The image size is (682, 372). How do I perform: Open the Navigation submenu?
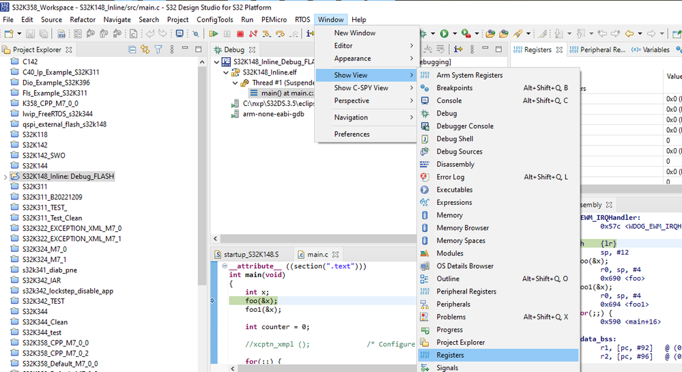point(366,117)
